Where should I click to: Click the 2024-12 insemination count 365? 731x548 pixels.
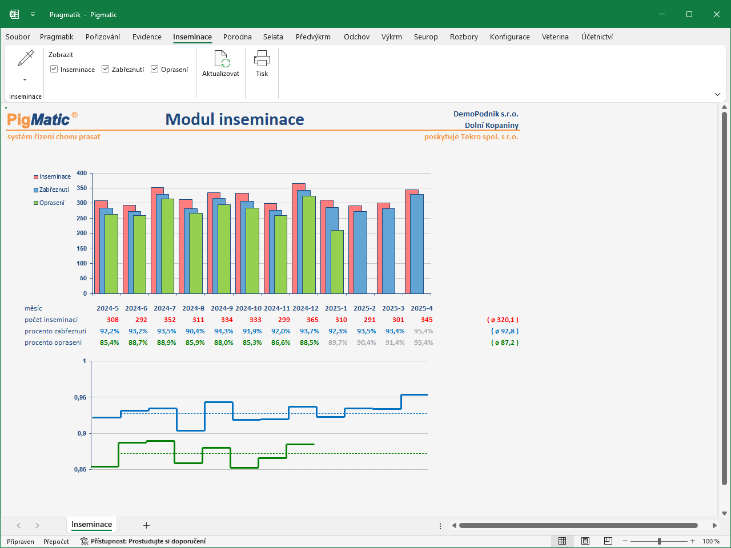pos(312,320)
